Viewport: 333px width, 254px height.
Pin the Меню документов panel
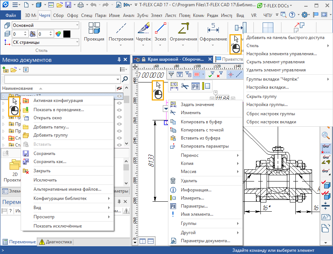[119, 60]
